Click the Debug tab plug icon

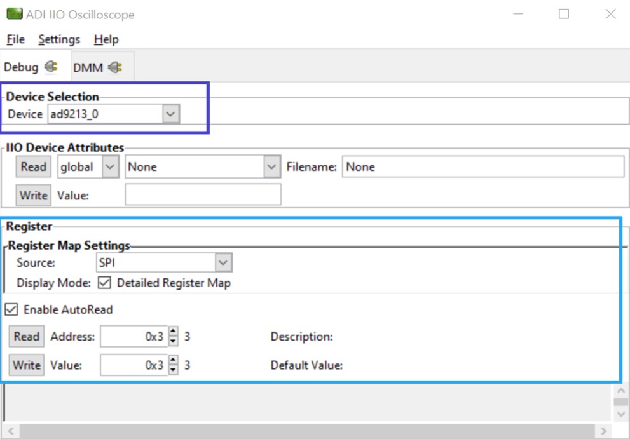point(51,67)
